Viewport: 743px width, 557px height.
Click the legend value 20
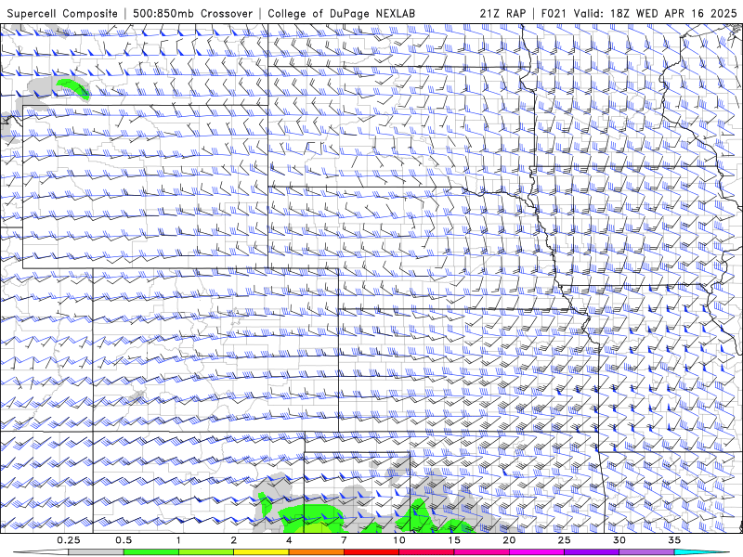(509, 540)
